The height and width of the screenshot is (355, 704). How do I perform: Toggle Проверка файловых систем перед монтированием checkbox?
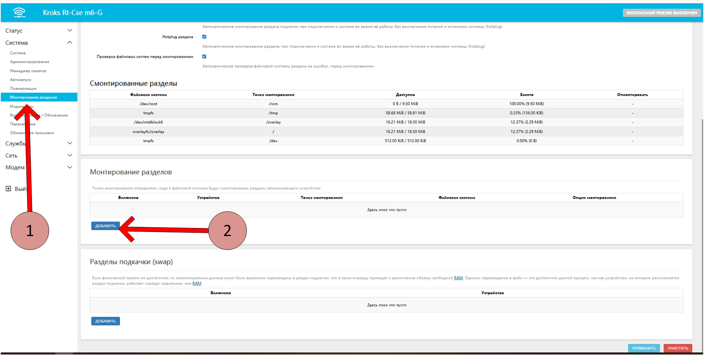coord(204,57)
